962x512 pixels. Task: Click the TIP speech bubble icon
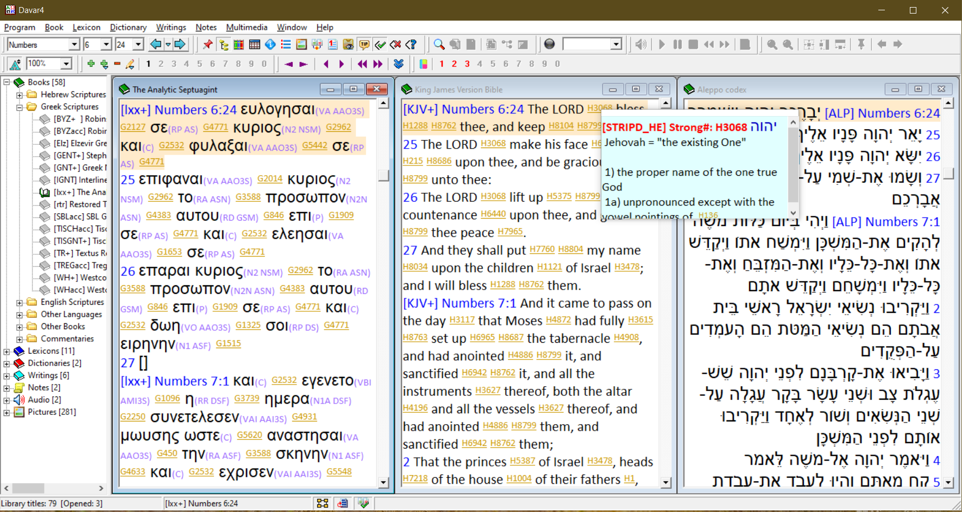click(x=364, y=44)
